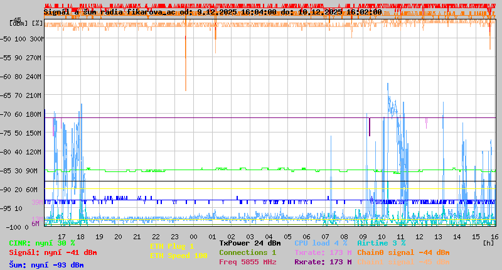Click the '23' hour label on time axis
502x270 pixels.
(174, 237)
